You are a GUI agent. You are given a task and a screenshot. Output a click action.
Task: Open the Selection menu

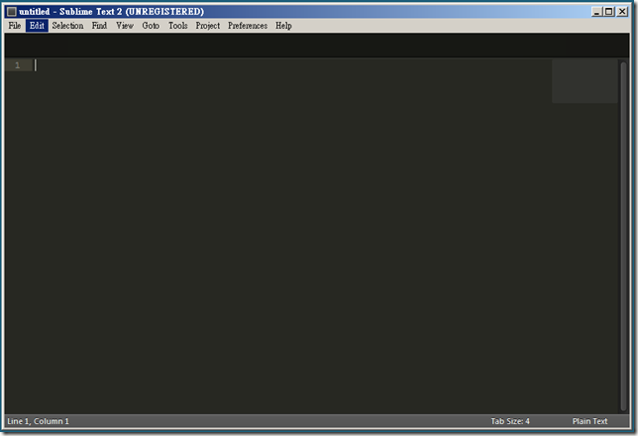click(67, 26)
